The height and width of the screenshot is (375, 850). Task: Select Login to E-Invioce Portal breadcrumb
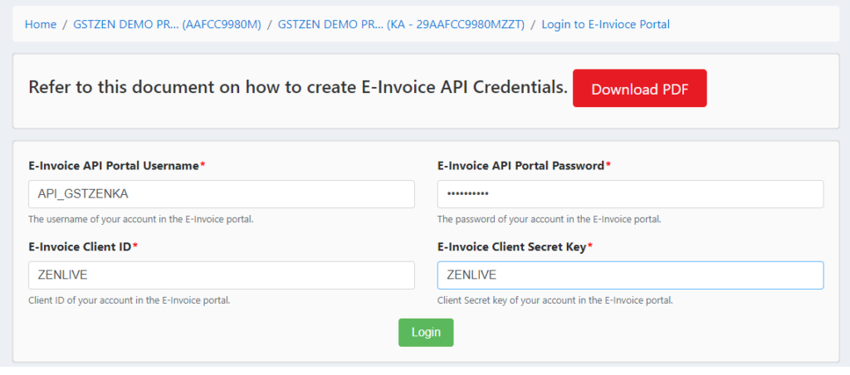[605, 24]
